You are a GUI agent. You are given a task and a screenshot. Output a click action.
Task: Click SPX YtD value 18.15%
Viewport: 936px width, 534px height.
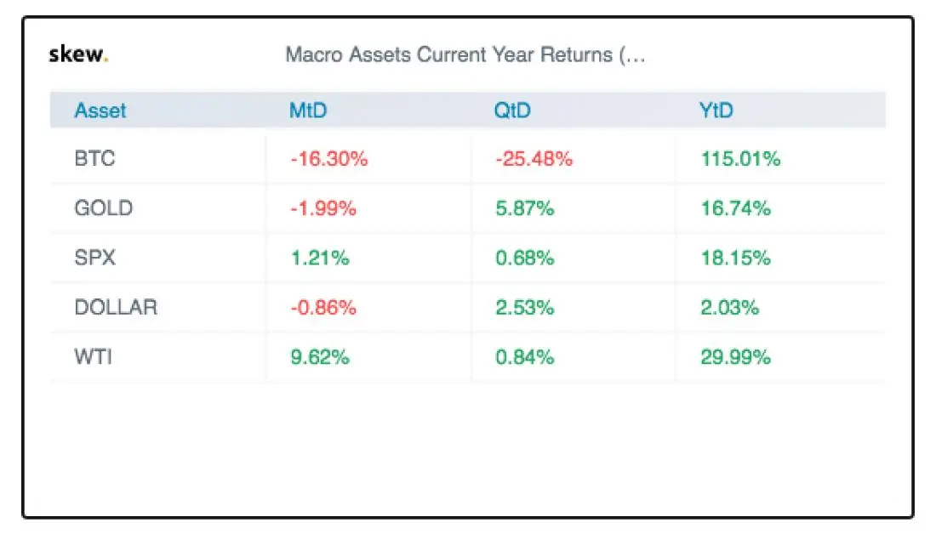click(736, 258)
